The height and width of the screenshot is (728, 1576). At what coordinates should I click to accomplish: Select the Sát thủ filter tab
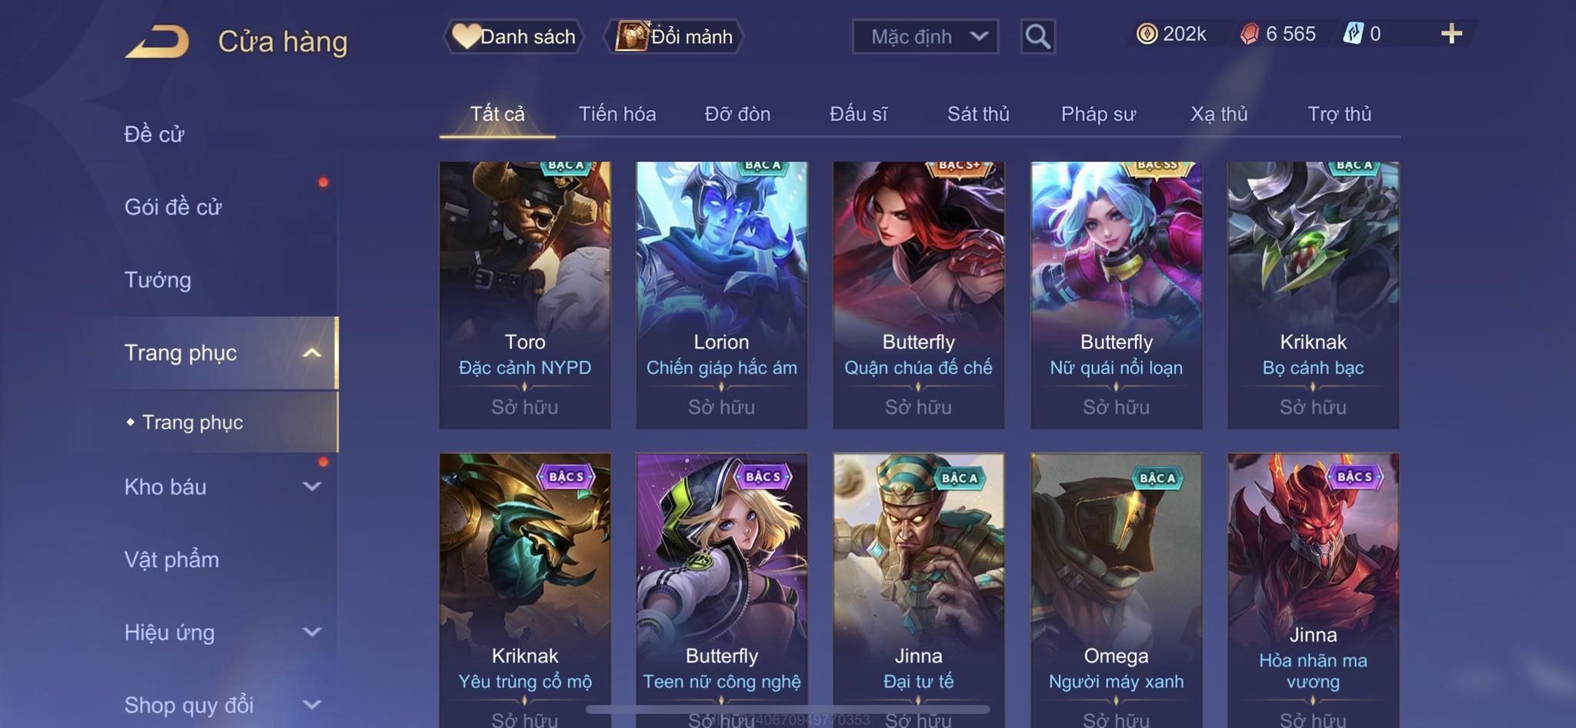coord(978,114)
